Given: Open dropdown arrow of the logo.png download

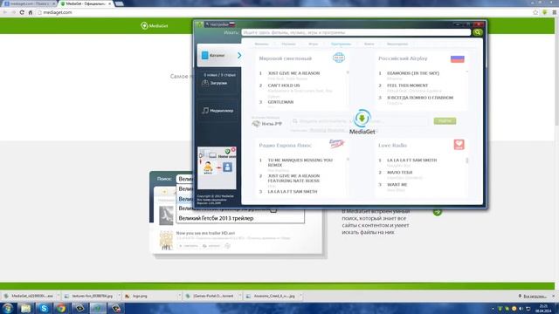Looking at the screenshot, I should tap(179, 296).
